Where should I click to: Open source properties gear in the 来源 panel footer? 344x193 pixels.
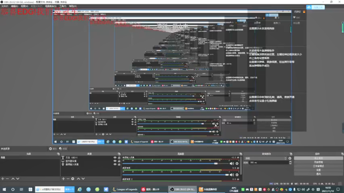pos(73,179)
